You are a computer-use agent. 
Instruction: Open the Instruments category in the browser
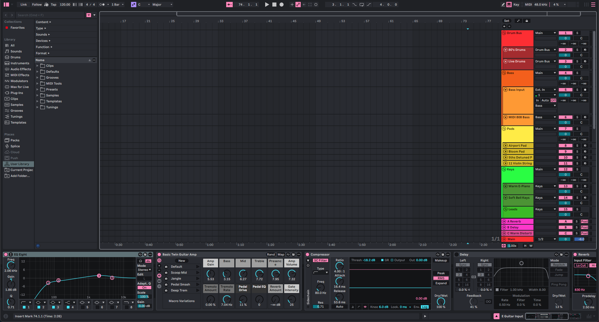(19, 63)
